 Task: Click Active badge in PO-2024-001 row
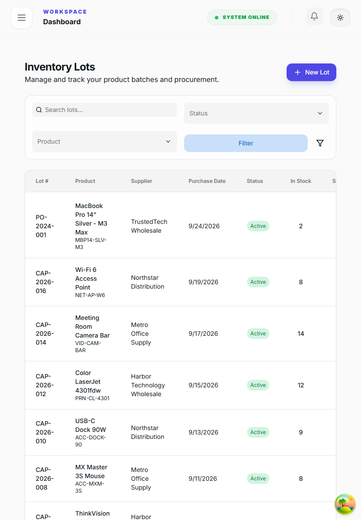(x=258, y=226)
